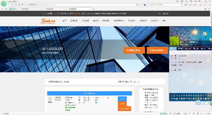Close the active SuoLoo tab
The height and width of the screenshot is (115, 212).
tap(90, 9)
